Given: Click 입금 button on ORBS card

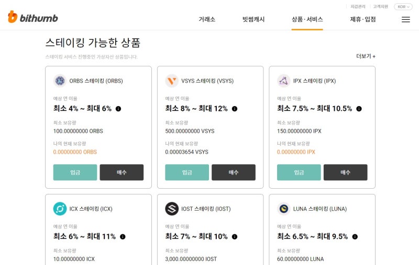Looking at the screenshot, I should [x=75, y=172].
